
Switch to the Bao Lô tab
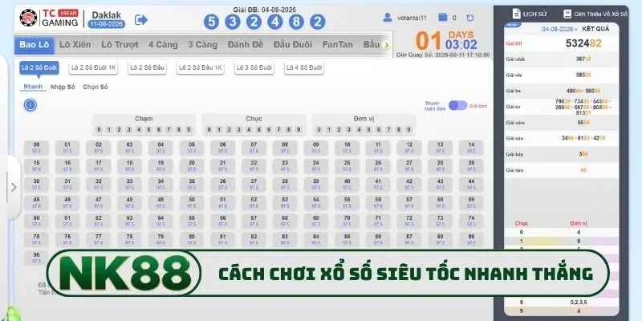pyautogui.click(x=35, y=45)
